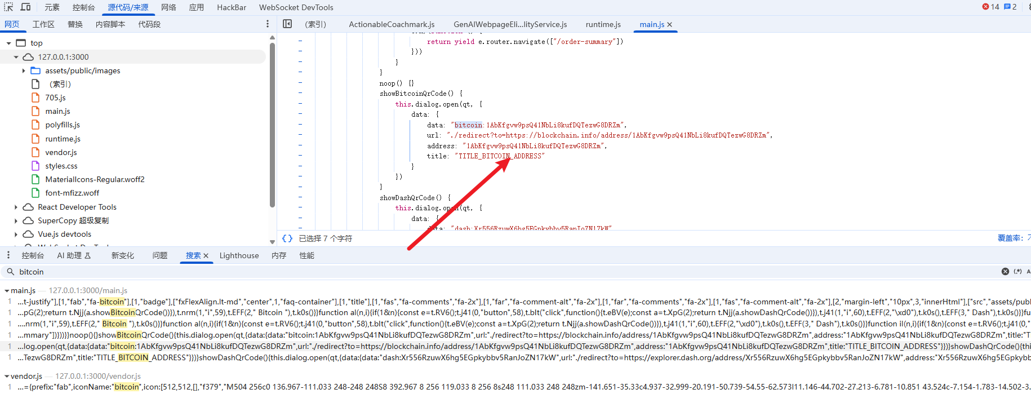
Task: Close the 搜索 drawer tab
Action: tap(206, 255)
